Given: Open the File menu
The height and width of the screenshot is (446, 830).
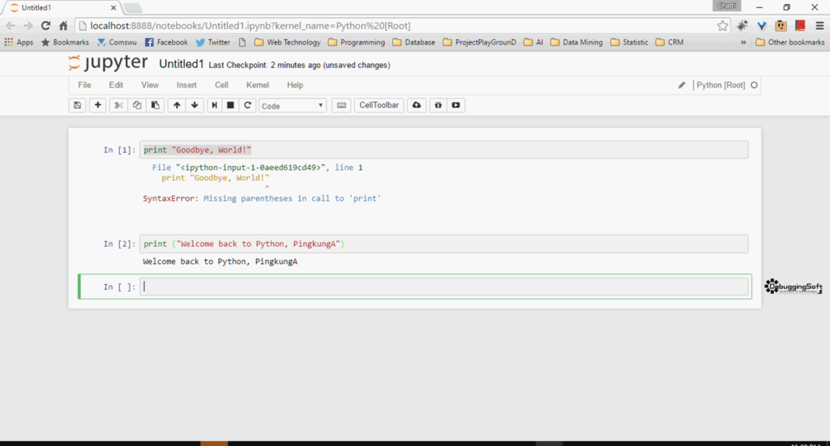Looking at the screenshot, I should coord(84,85).
